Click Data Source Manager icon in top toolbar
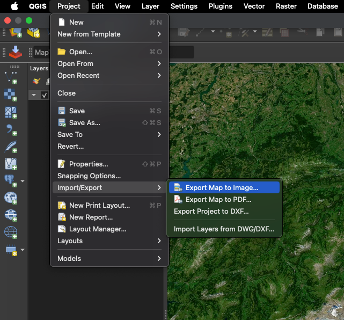 [x=16, y=32]
